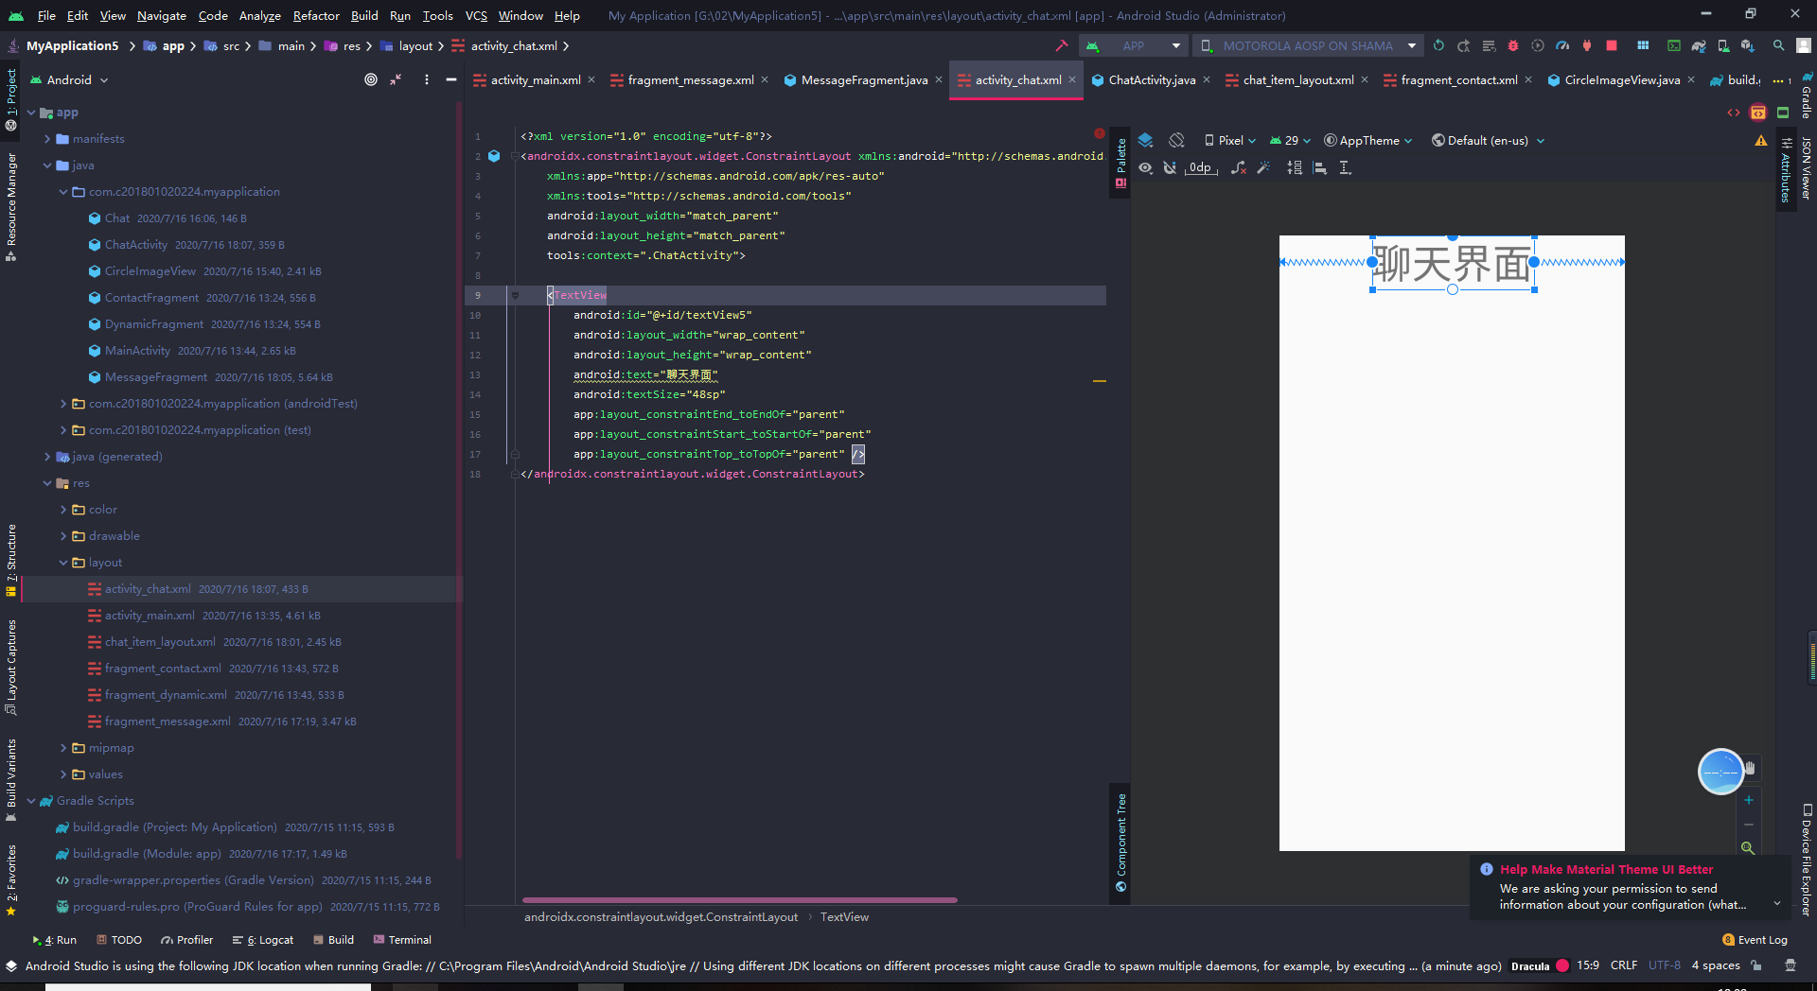Click the Infer Constraints magic wand icon

pos(1263,167)
